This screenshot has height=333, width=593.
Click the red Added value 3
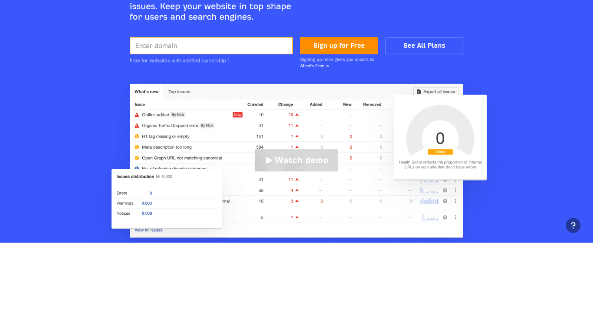pyautogui.click(x=321, y=201)
